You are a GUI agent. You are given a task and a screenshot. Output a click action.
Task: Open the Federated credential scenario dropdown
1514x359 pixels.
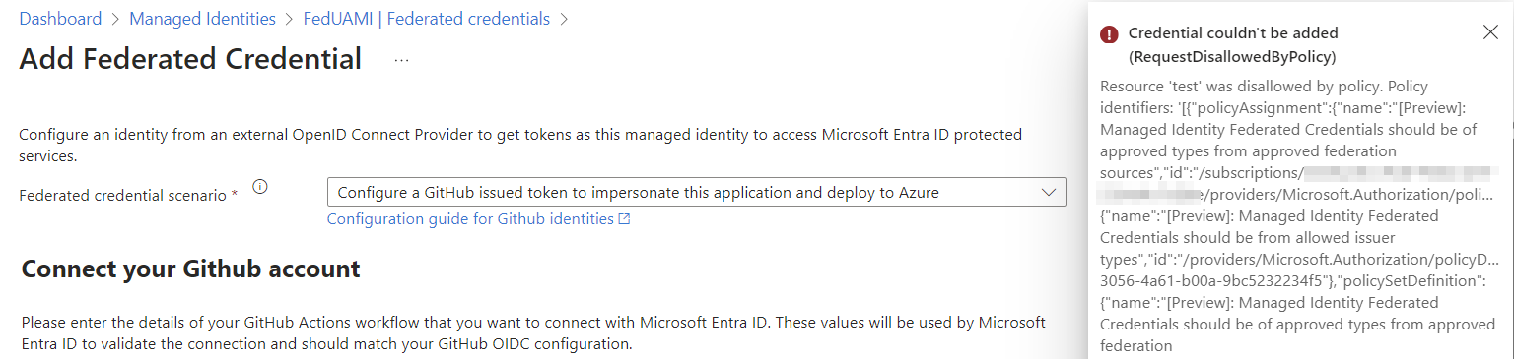coord(696,192)
